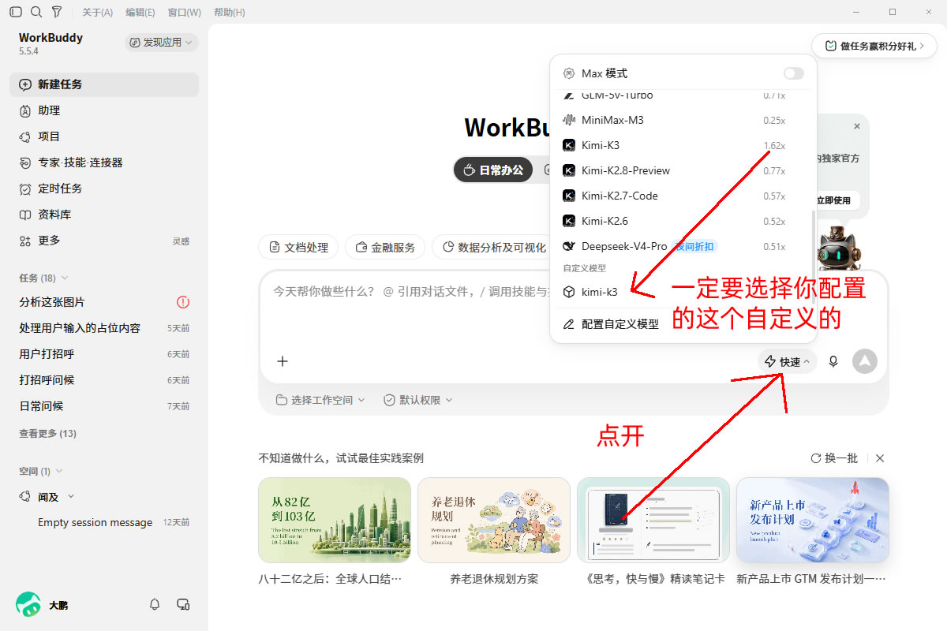This screenshot has height=631, width=947.
Task: Open the 编辑(E) menu
Action: point(140,13)
